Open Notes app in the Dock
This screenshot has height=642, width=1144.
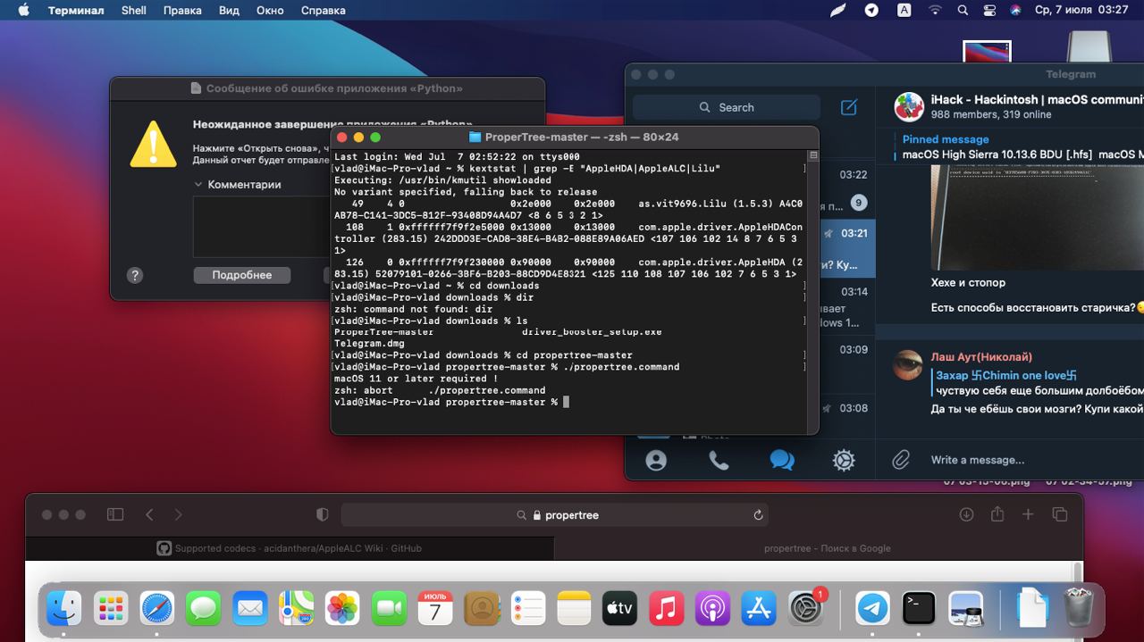tap(574, 609)
